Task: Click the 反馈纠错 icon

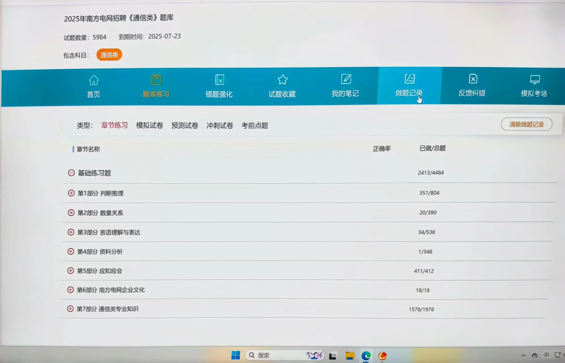Action: click(x=473, y=79)
